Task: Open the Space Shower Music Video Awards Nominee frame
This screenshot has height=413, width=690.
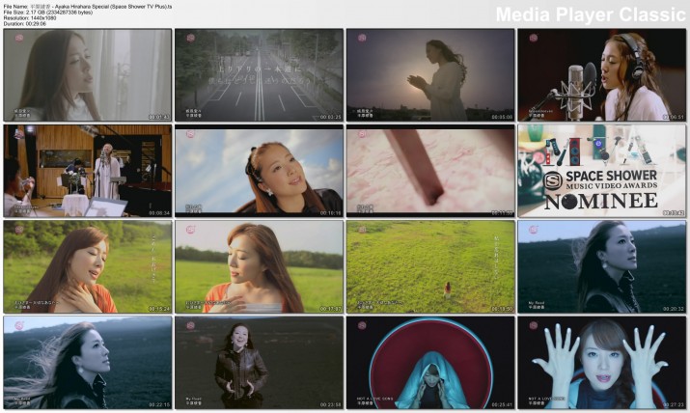Action: (x=601, y=171)
